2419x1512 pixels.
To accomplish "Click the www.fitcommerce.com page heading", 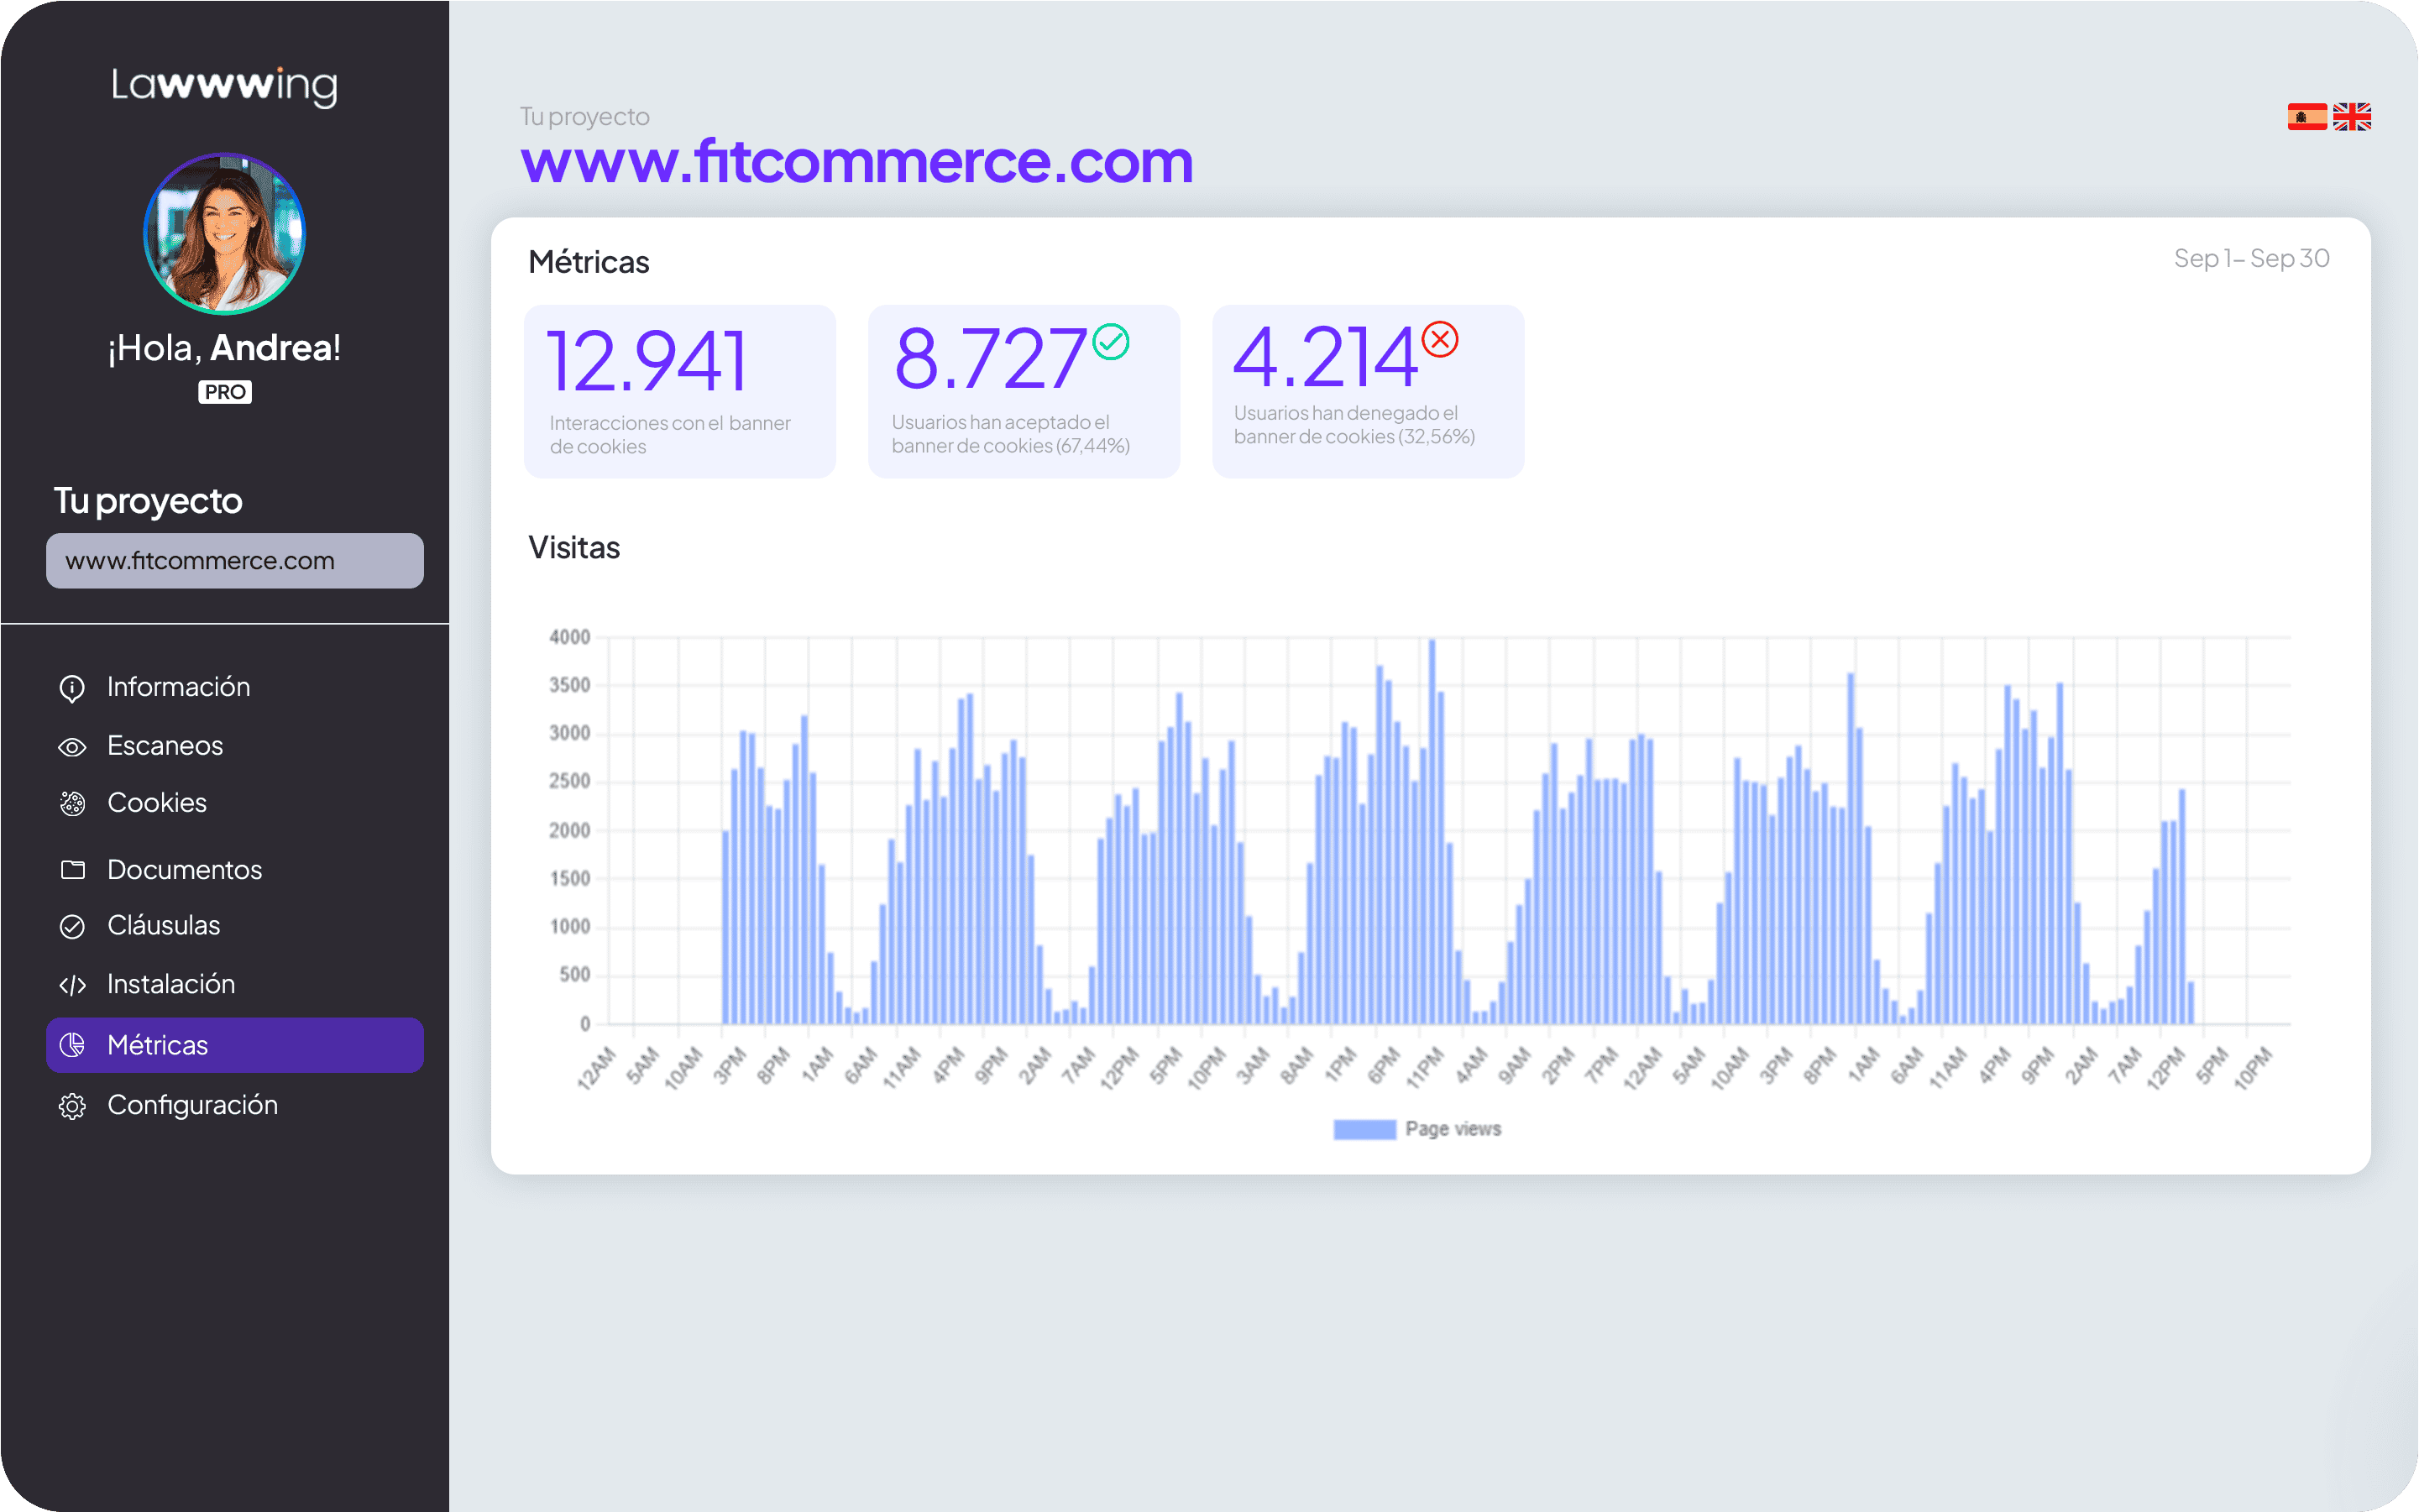I will pos(857,161).
